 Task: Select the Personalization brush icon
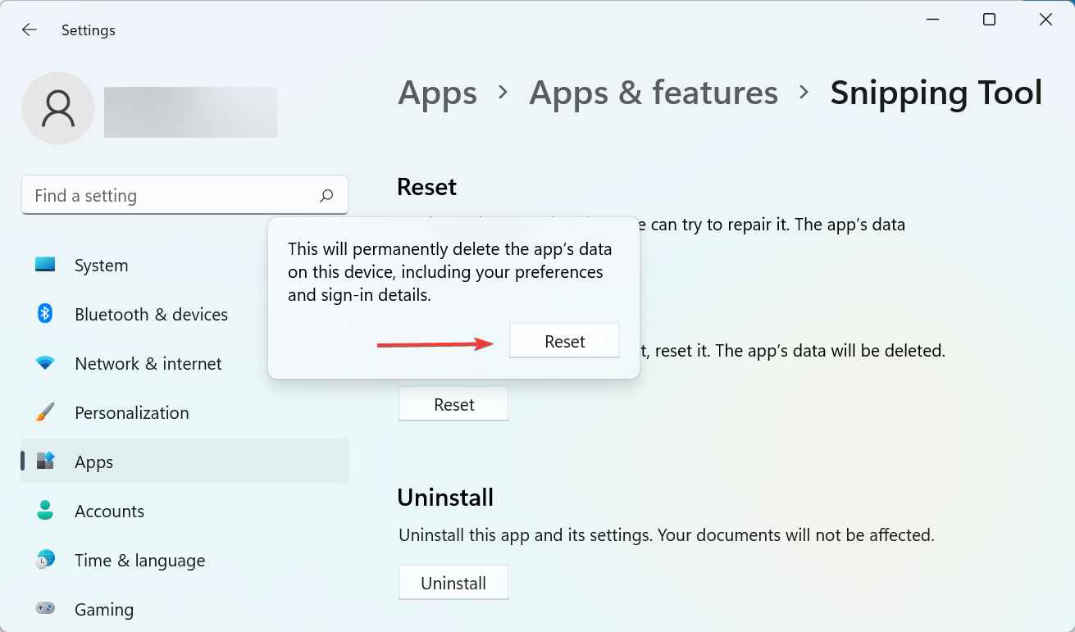click(46, 412)
